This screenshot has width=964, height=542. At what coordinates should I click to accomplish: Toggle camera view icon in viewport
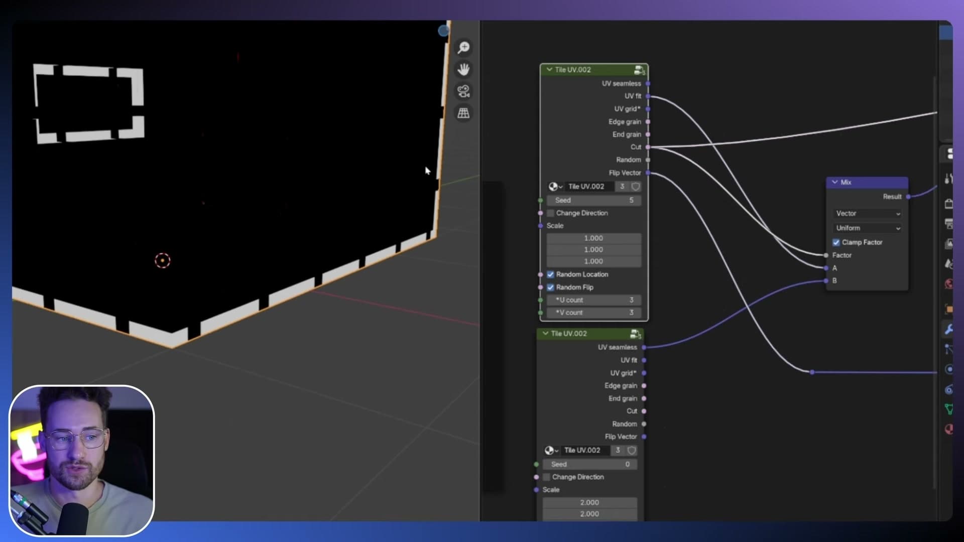(463, 91)
